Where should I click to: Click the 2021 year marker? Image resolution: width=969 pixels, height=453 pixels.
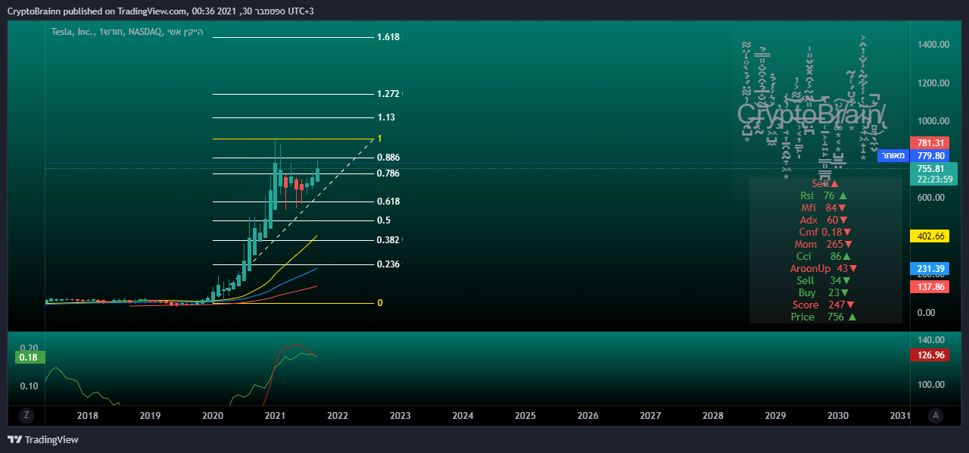coord(275,416)
